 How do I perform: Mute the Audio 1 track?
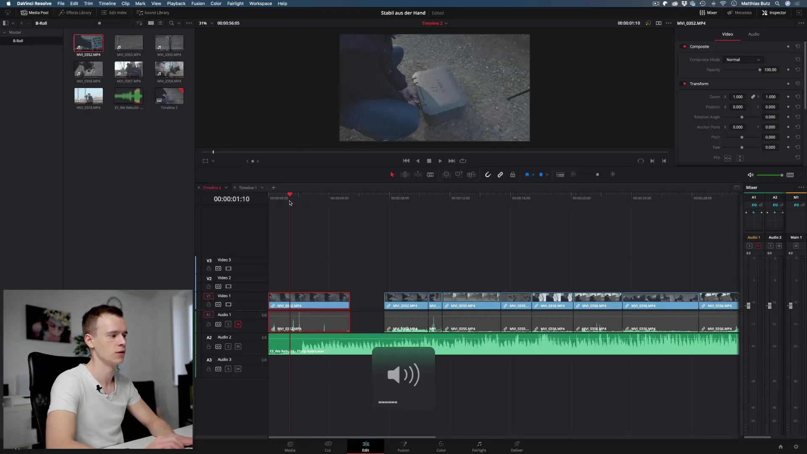[238, 324]
